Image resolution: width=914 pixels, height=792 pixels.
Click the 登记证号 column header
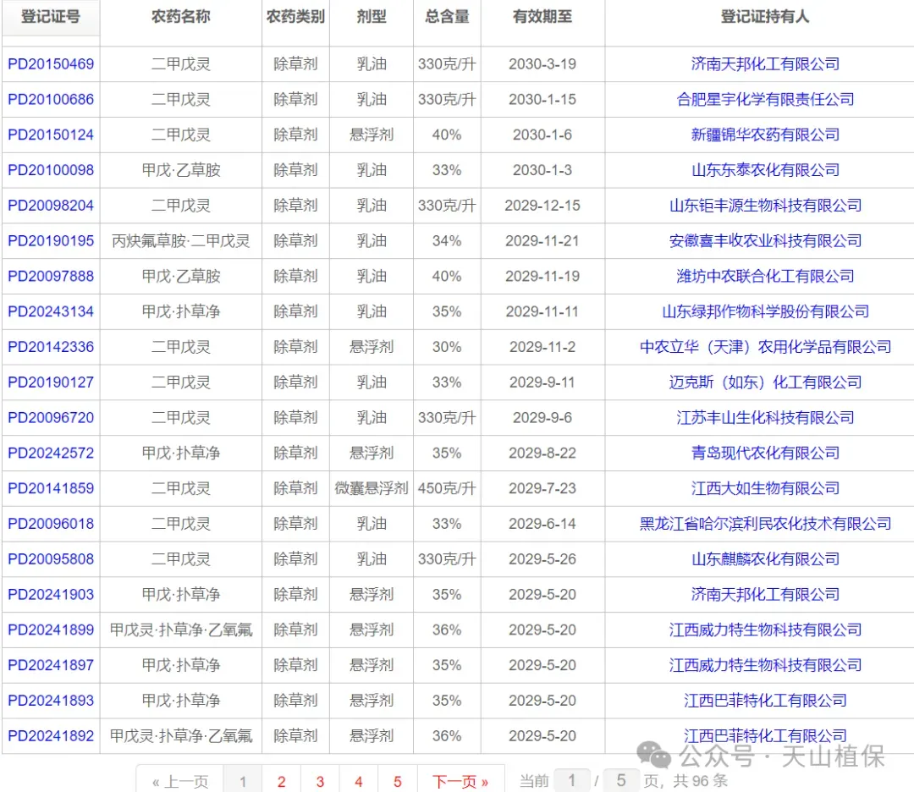[x=51, y=17]
